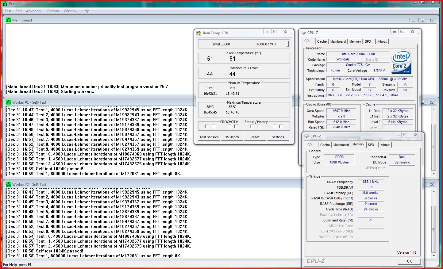Open About tab in rear CPU-Z window
The width and height of the screenshot is (443, 269).
pos(382,41)
